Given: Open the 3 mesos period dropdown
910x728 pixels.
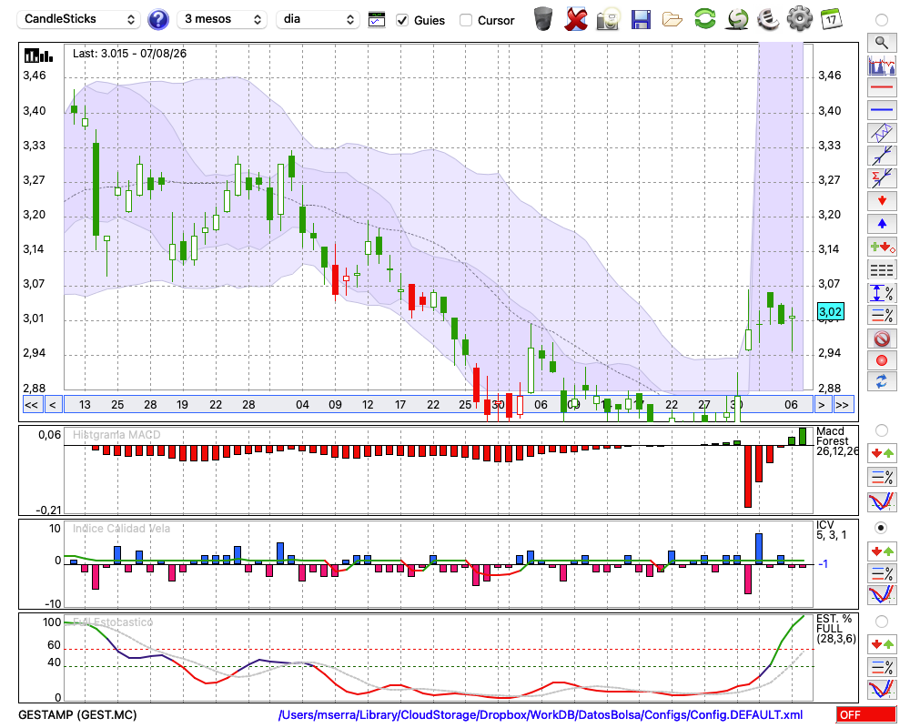Looking at the screenshot, I should [222, 19].
